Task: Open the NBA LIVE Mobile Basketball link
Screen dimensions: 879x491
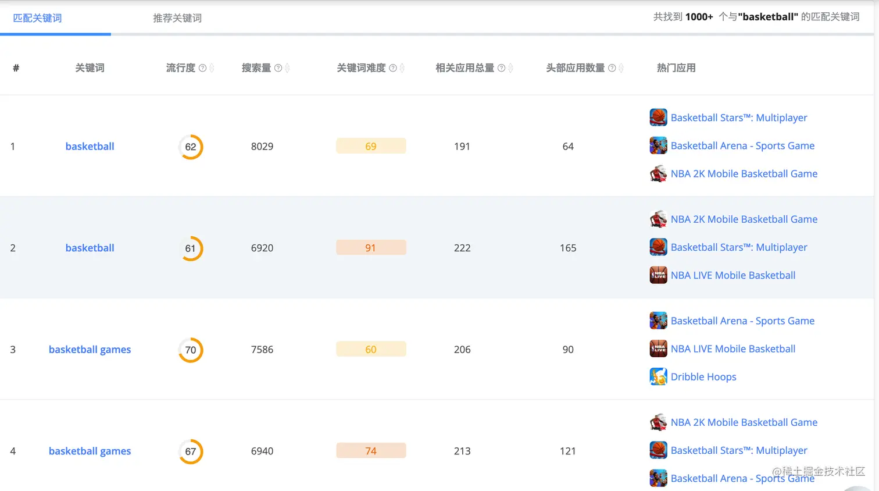Action: coord(733,275)
